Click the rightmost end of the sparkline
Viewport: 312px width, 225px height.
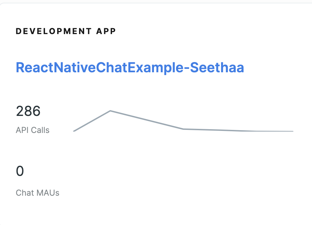point(293,131)
